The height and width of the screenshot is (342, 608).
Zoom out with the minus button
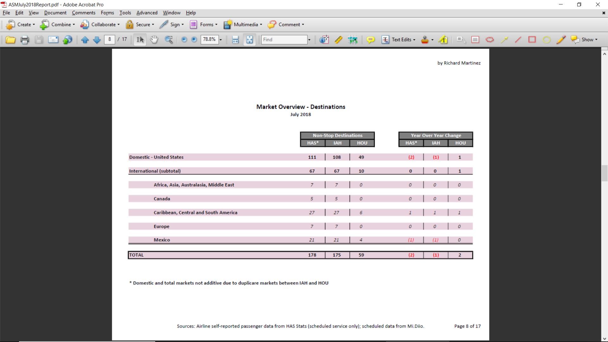(184, 40)
